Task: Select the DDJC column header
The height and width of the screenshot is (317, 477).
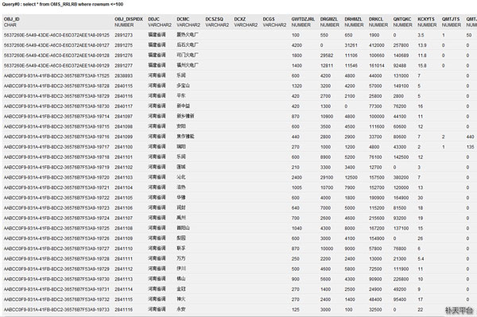Action: (153, 19)
